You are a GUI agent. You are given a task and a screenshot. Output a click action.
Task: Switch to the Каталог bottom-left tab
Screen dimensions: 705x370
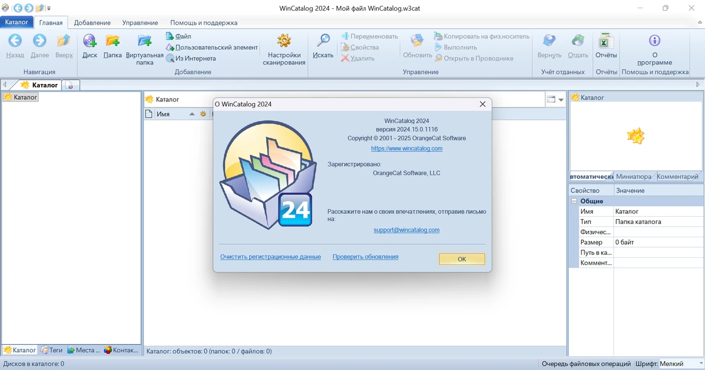point(20,350)
